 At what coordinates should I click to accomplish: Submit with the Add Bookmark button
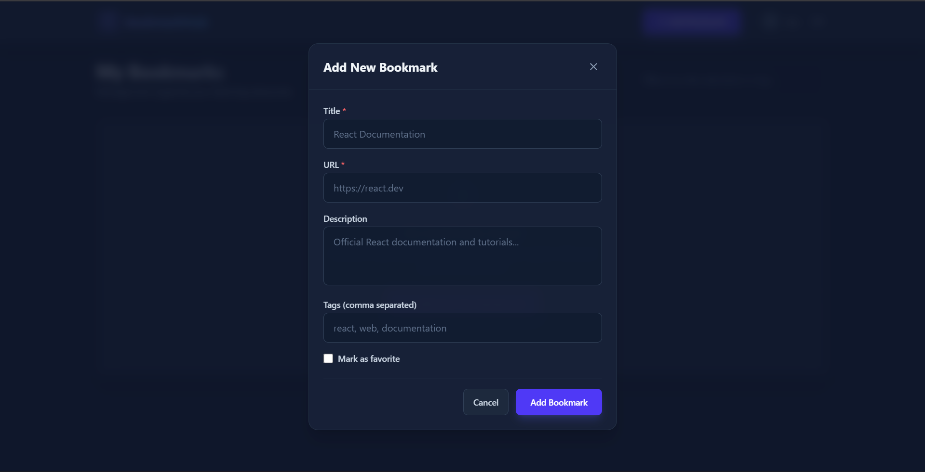[x=558, y=402]
